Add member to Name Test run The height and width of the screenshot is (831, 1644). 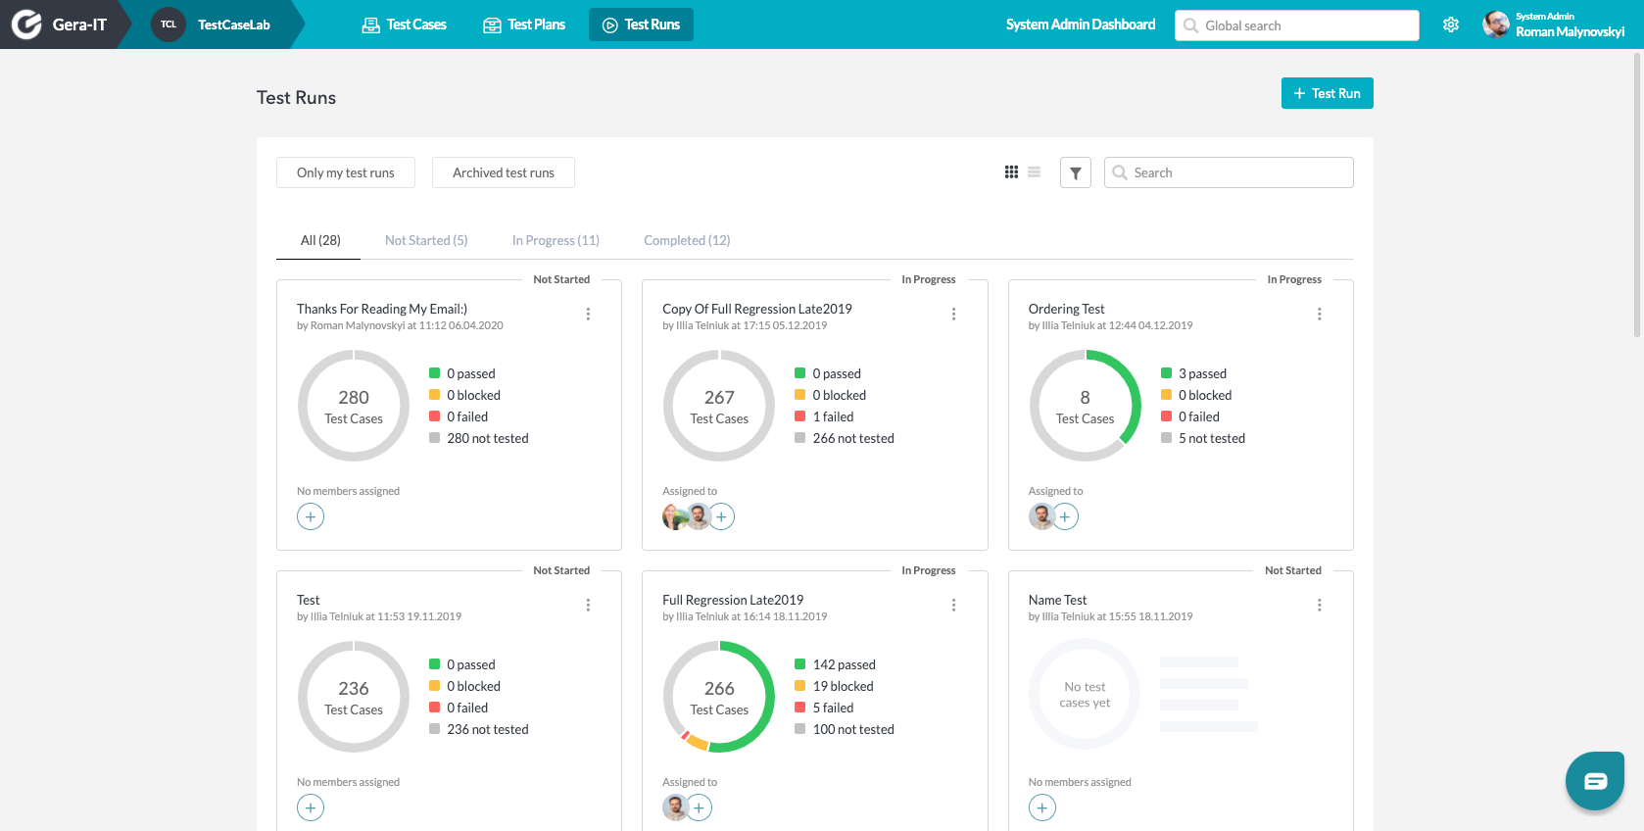pyautogui.click(x=1041, y=807)
